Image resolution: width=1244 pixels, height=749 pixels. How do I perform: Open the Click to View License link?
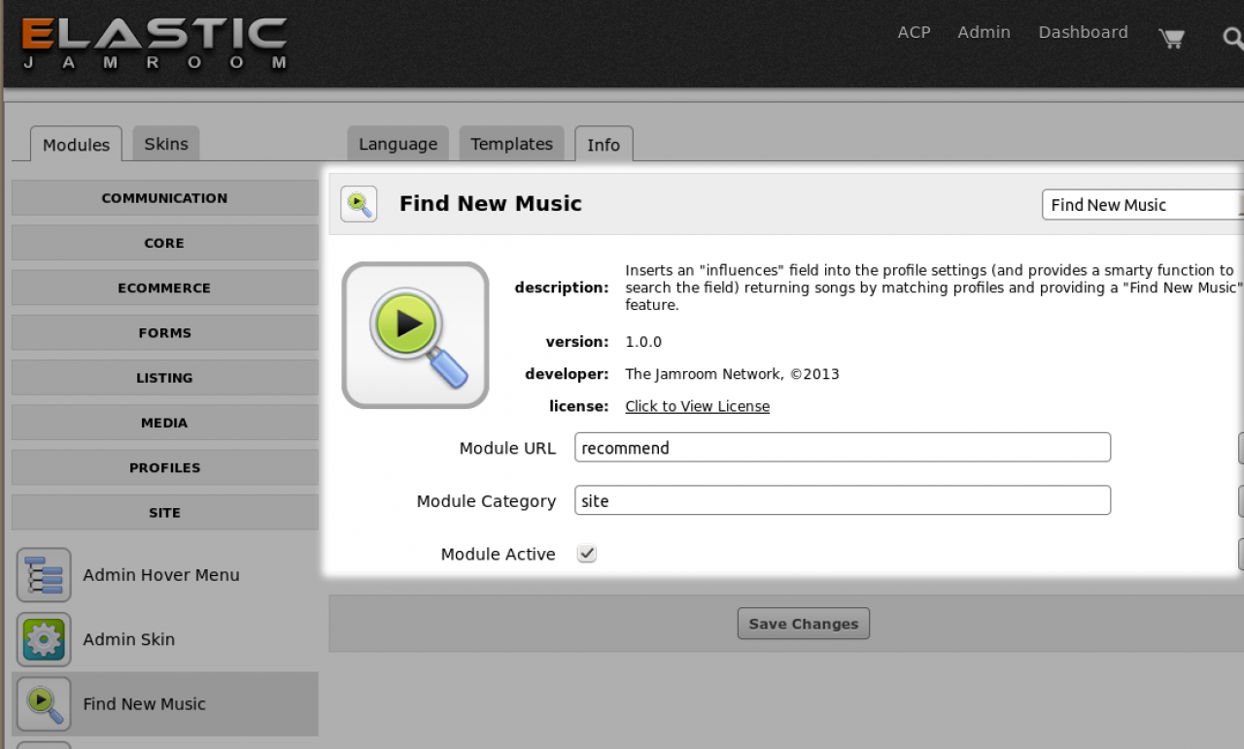point(697,406)
